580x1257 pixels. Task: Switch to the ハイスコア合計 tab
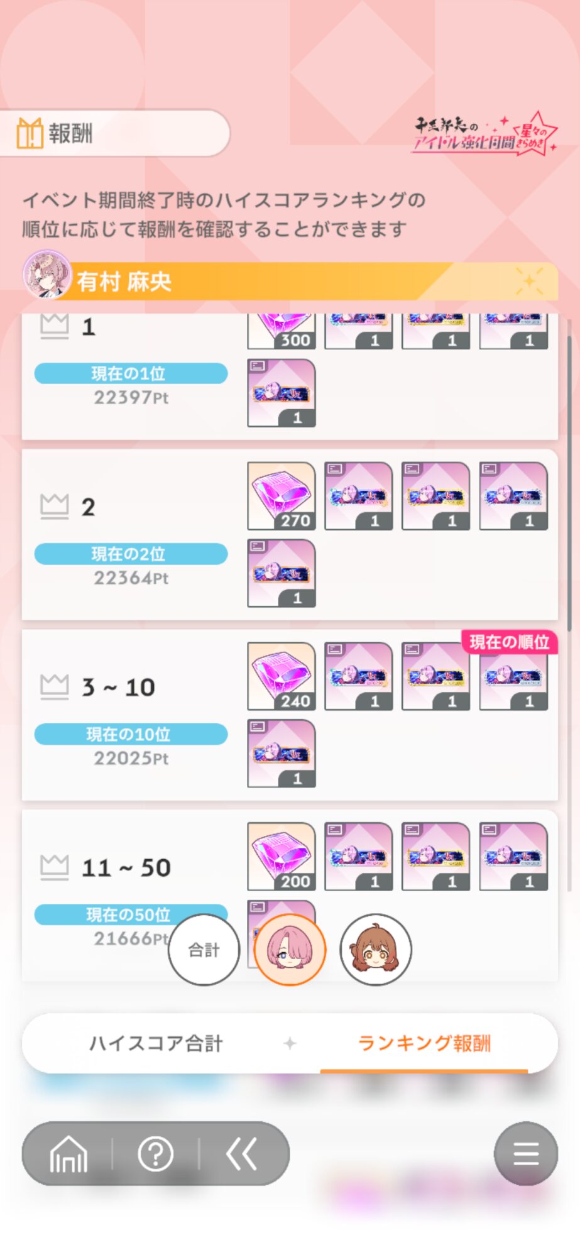click(x=156, y=1043)
